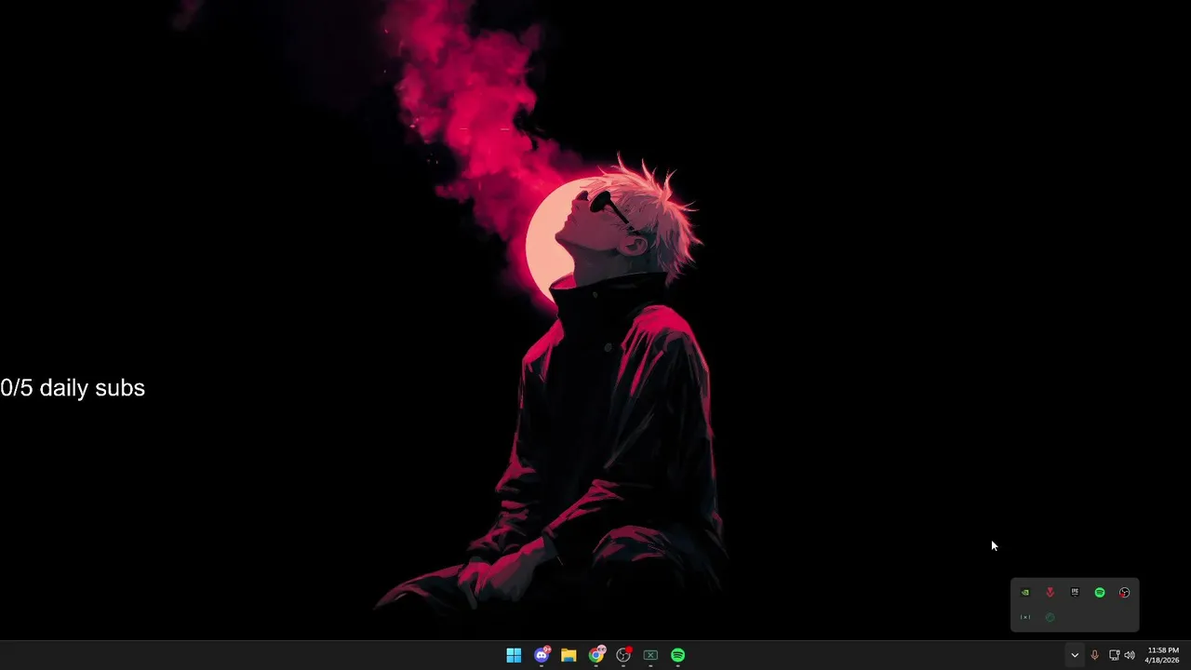The image size is (1191, 670).
Task: Open Spotify icon in tray overflow
Action: 1100,593
